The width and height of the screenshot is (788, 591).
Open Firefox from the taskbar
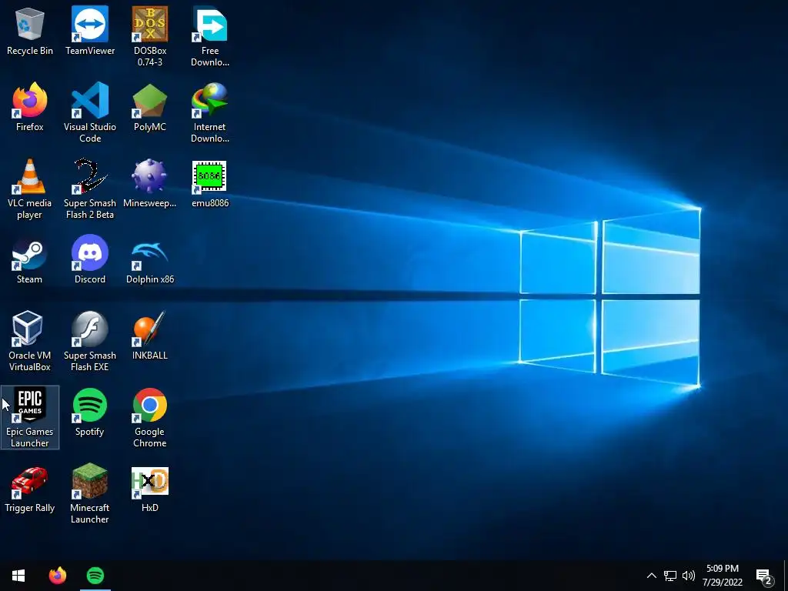click(57, 576)
